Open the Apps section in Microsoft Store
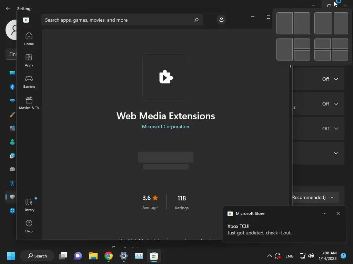 point(29,60)
